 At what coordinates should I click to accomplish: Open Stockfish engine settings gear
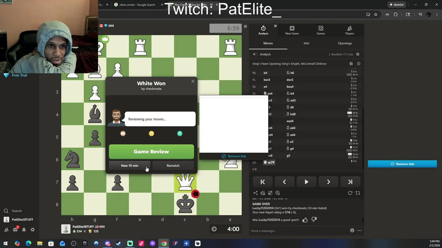point(358,54)
